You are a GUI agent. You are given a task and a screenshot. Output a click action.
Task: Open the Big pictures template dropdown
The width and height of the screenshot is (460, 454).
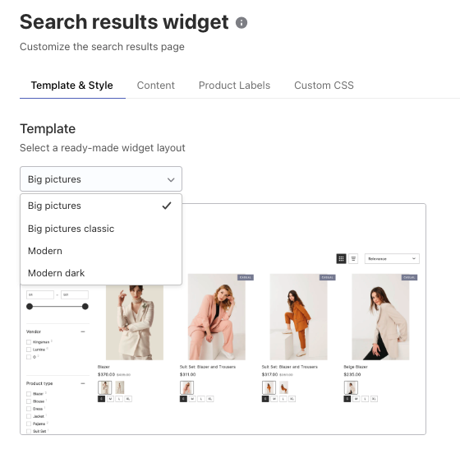pos(101,179)
